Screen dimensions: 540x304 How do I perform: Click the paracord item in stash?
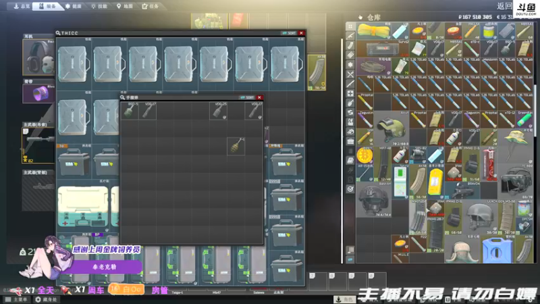[x=374, y=31]
